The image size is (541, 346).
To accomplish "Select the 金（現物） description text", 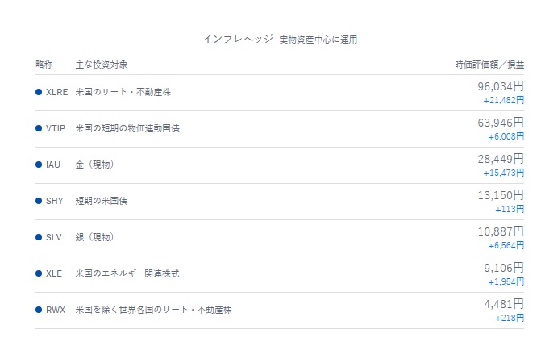I will click(95, 165).
